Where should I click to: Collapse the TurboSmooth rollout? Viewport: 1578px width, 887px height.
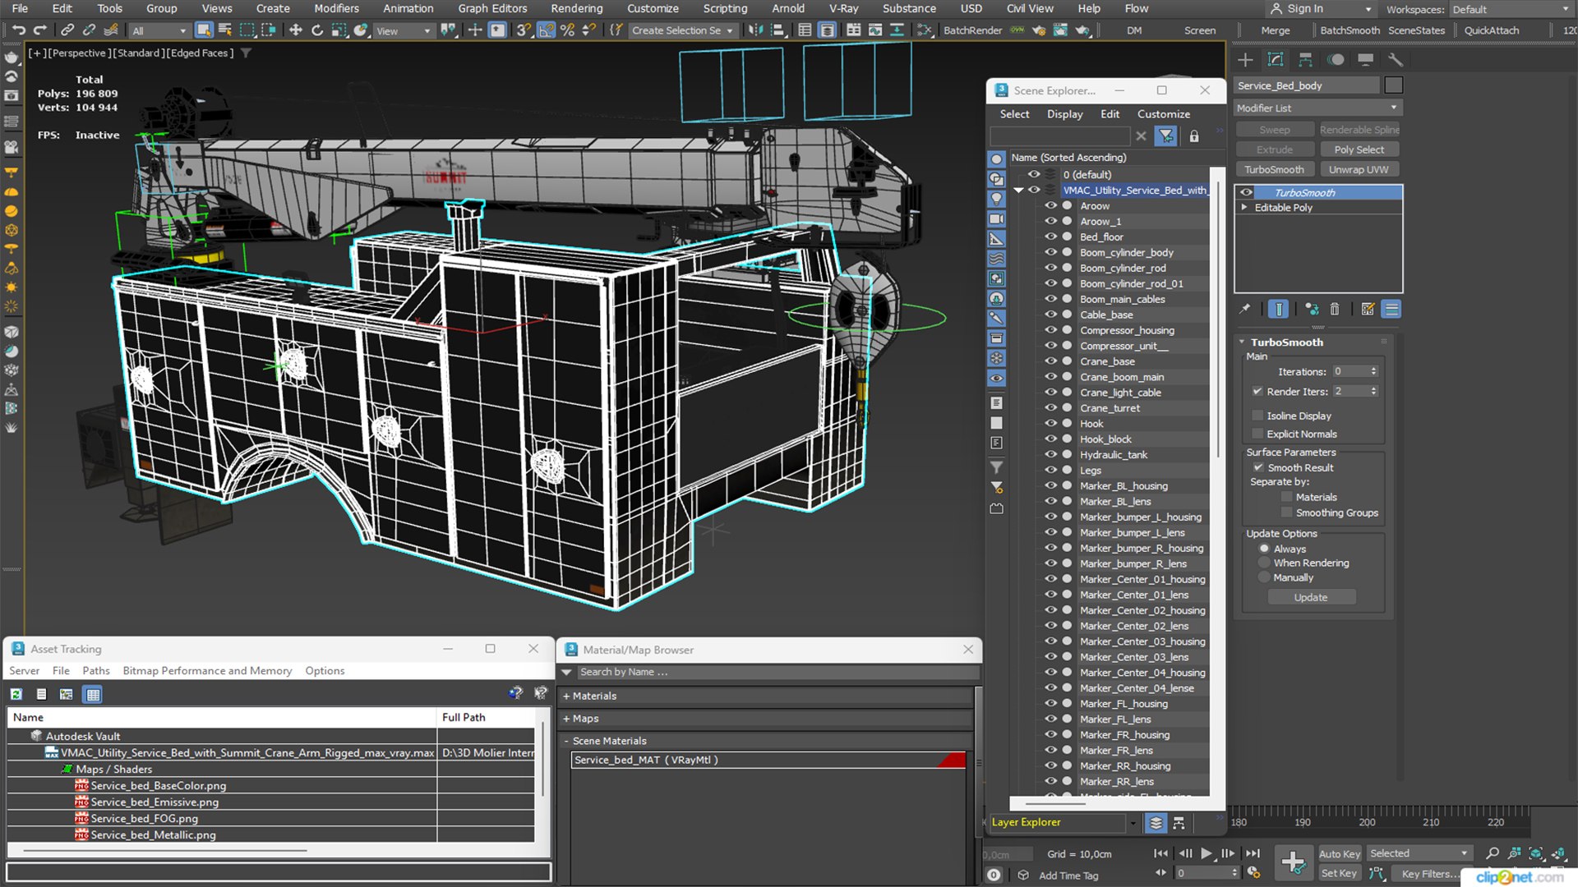(x=1242, y=342)
